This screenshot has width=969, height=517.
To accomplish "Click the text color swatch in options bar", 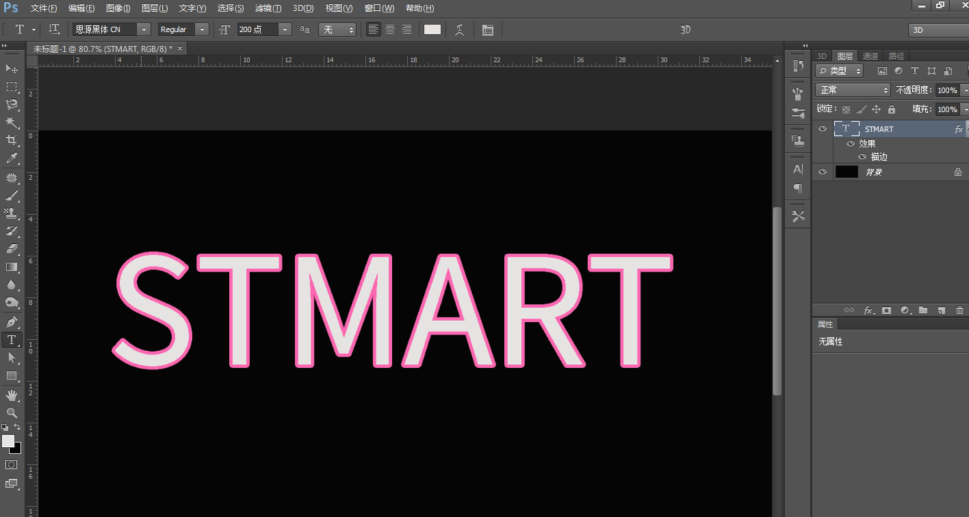I will [x=432, y=29].
